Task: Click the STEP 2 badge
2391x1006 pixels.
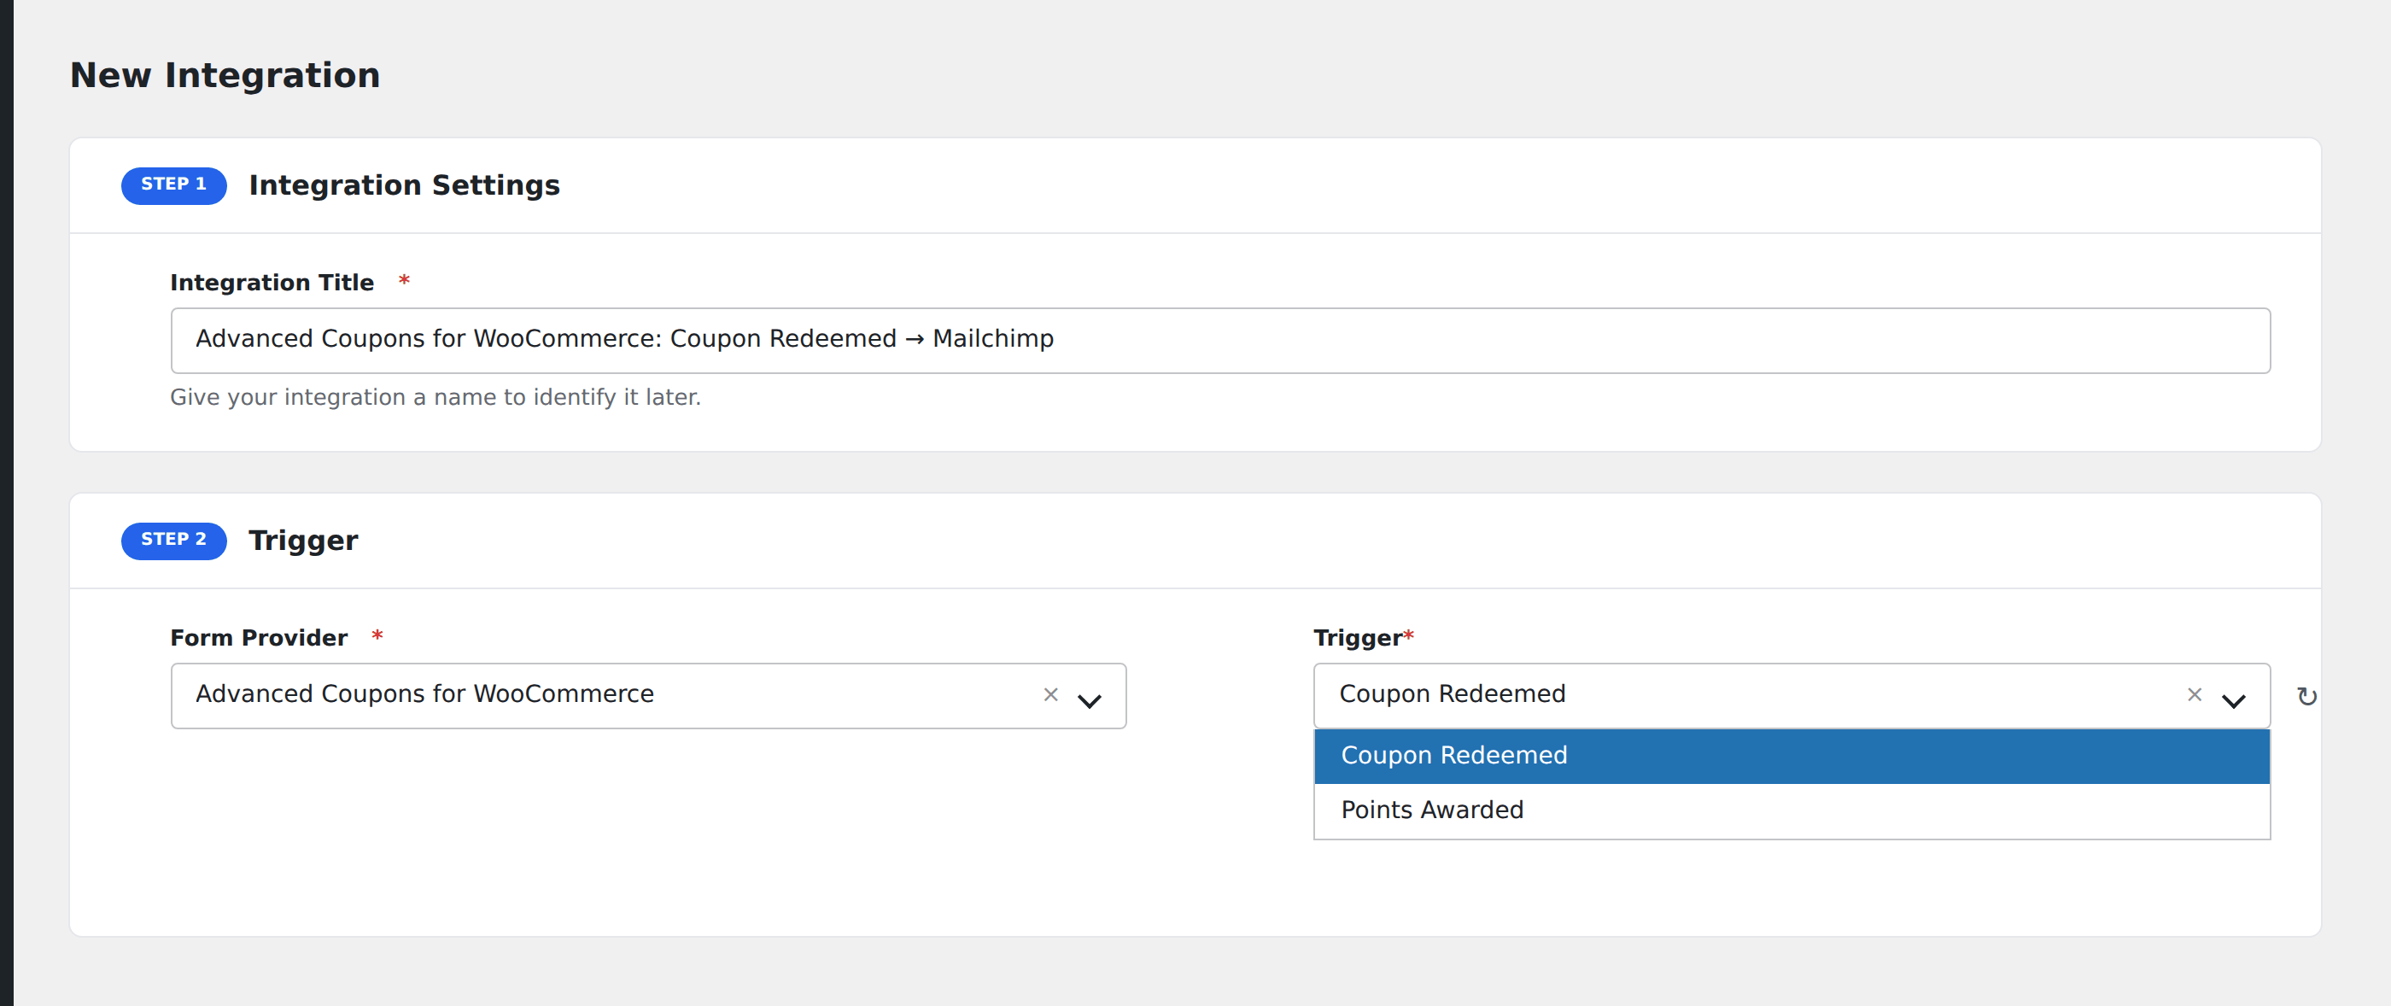Action: [x=173, y=540]
